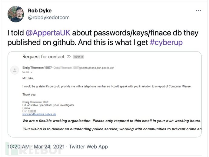209x157 pixels.
Task: Expand the "to me" recipient details arrow
Action: [x=32, y=72]
